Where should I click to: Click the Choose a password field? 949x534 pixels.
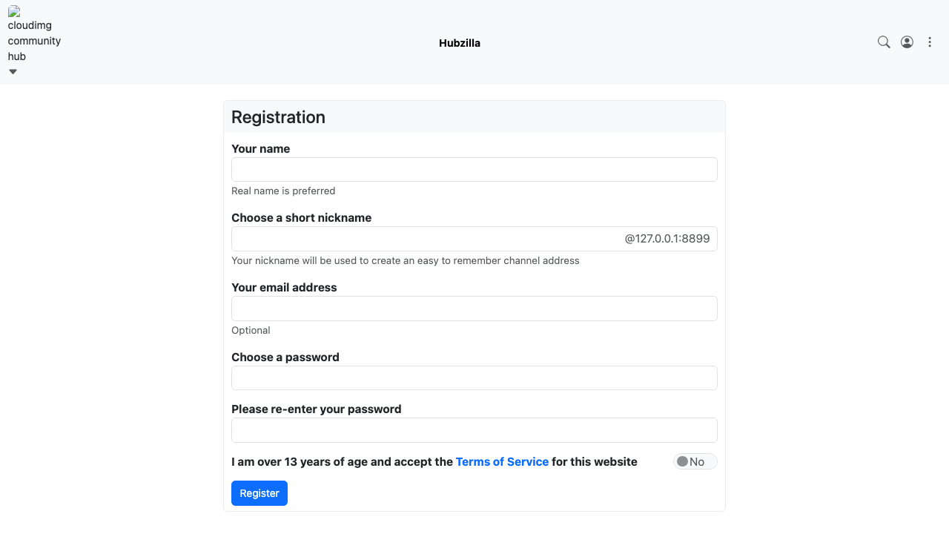pos(474,378)
